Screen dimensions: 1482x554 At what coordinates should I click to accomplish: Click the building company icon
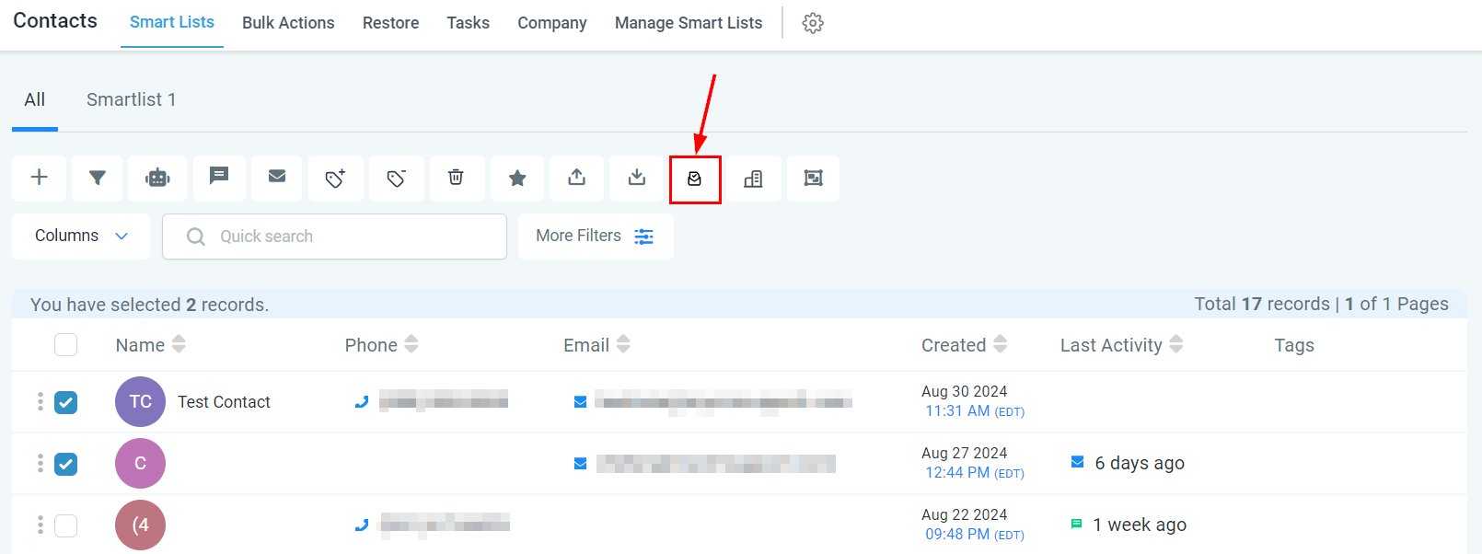click(x=753, y=179)
